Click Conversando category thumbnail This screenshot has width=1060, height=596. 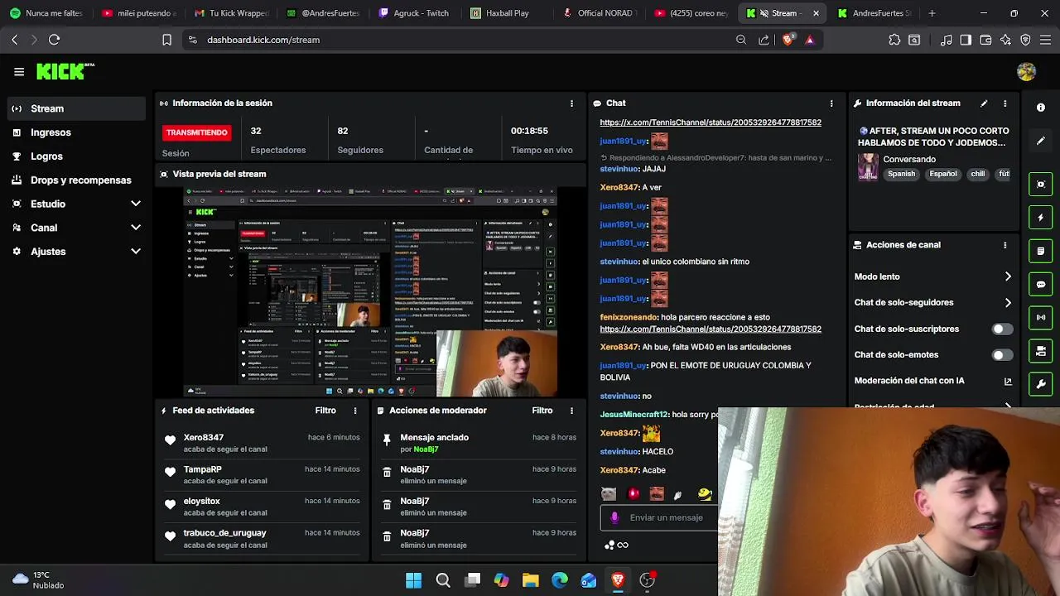pyautogui.click(x=867, y=166)
